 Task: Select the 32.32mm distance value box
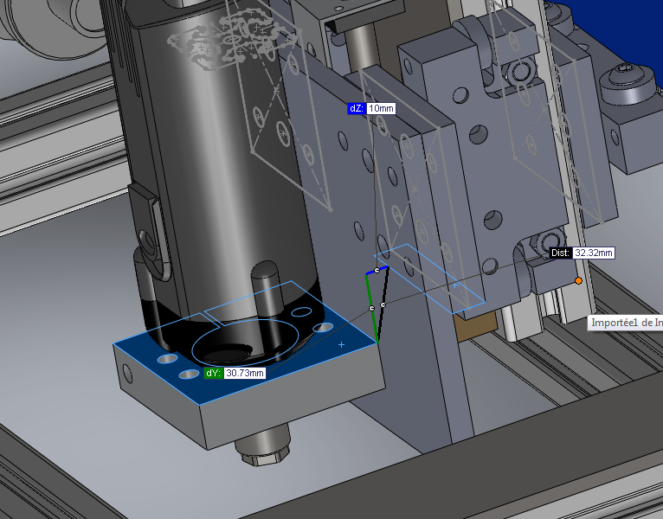pyautogui.click(x=593, y=253)
